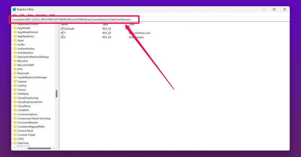Click the CloudStore folder icon
301x157 pixels.
tap(15, 106)
